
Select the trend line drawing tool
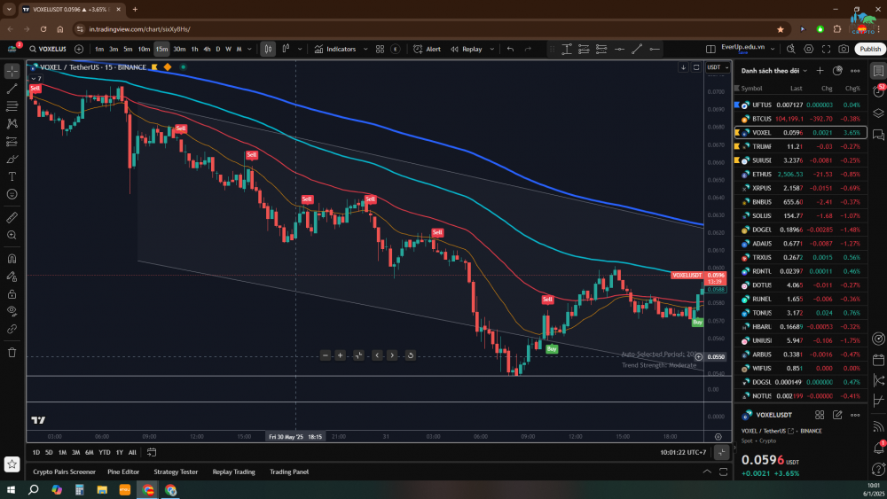point(12,89)
